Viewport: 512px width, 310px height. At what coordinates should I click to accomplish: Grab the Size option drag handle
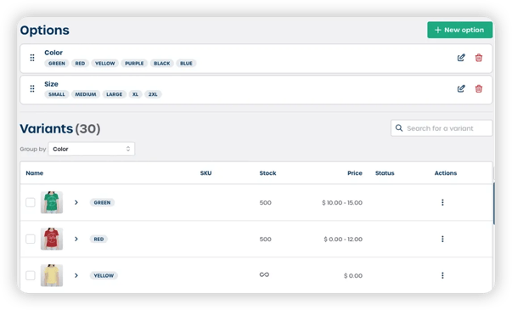click(32, 88)
